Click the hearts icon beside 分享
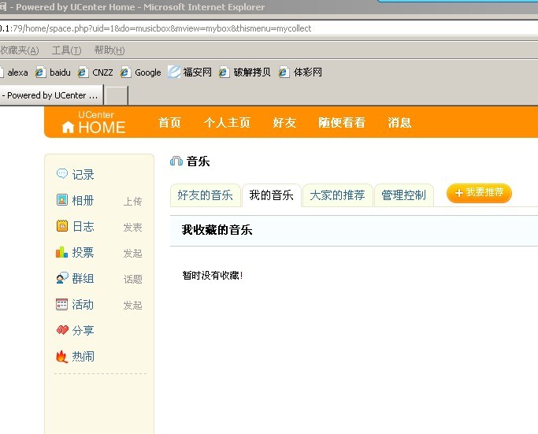 (62, 330)
